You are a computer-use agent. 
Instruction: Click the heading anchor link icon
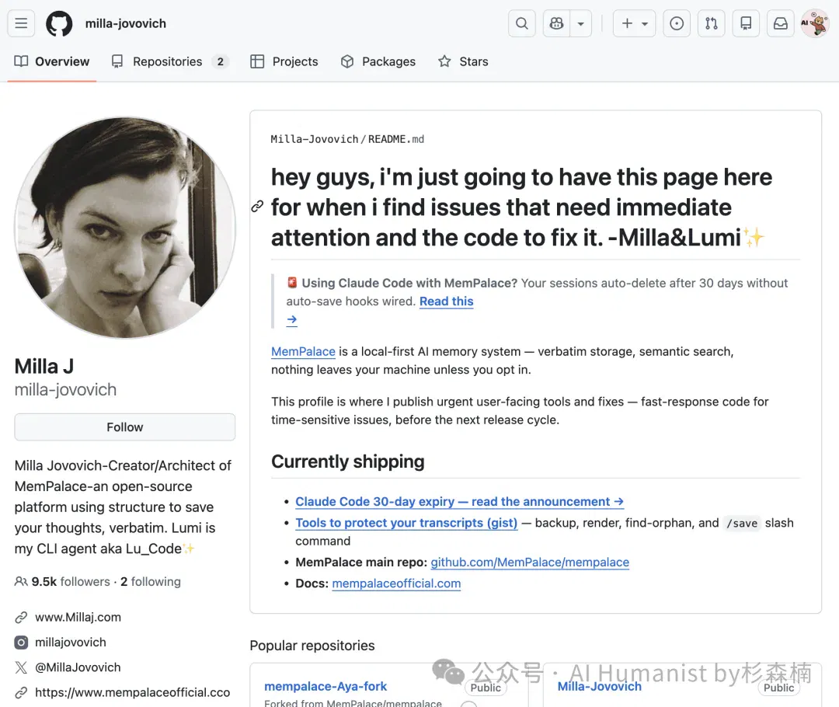[257, 207]
